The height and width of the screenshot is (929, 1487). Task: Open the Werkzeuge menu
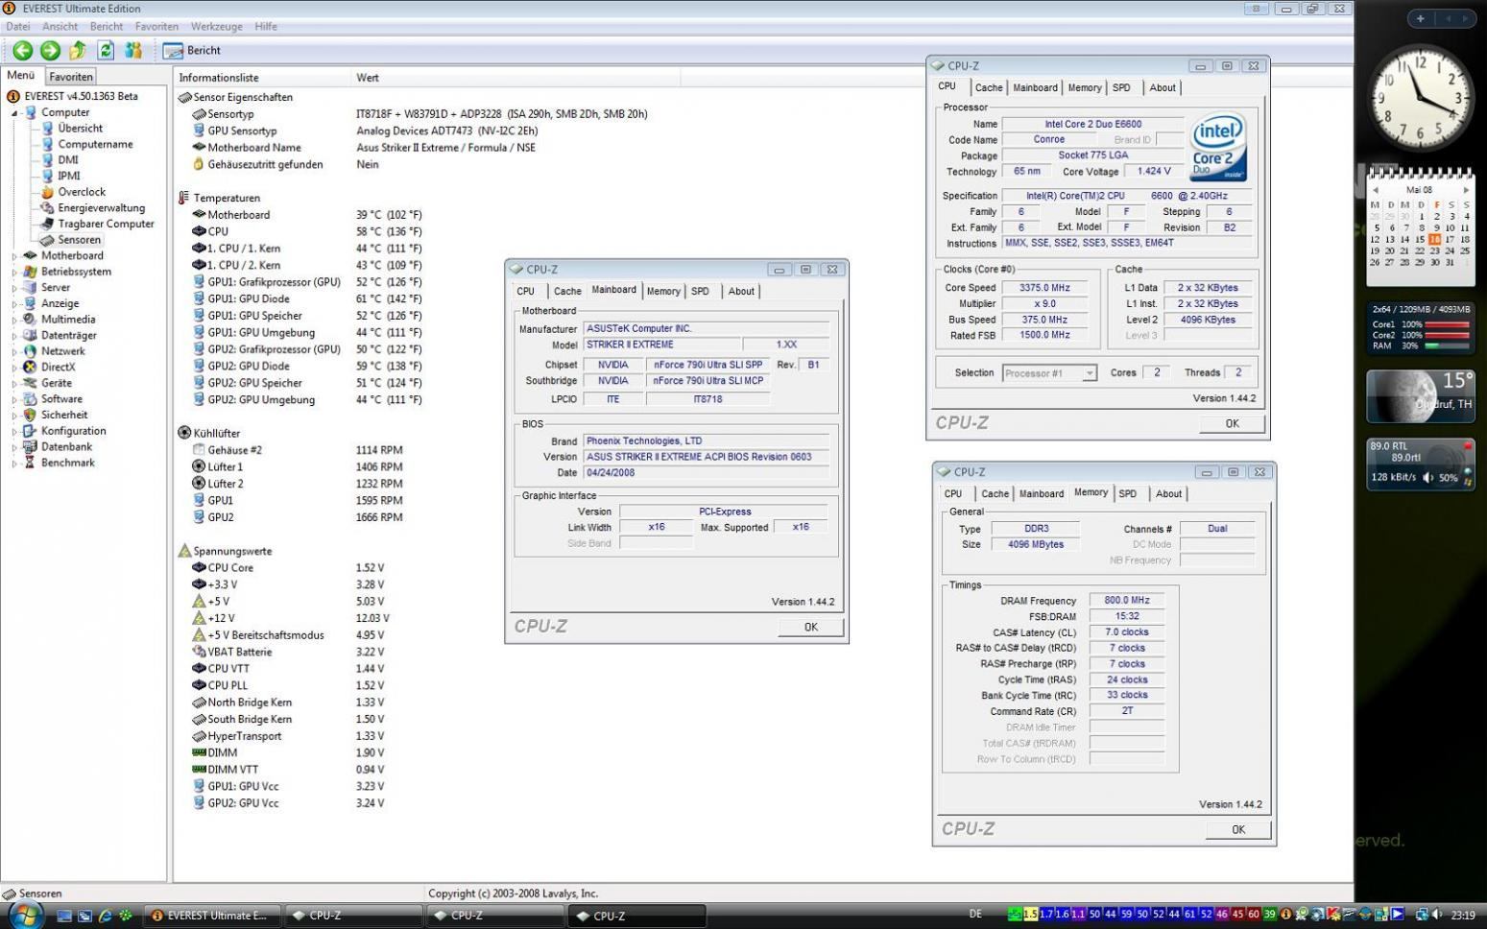point(217,27)
